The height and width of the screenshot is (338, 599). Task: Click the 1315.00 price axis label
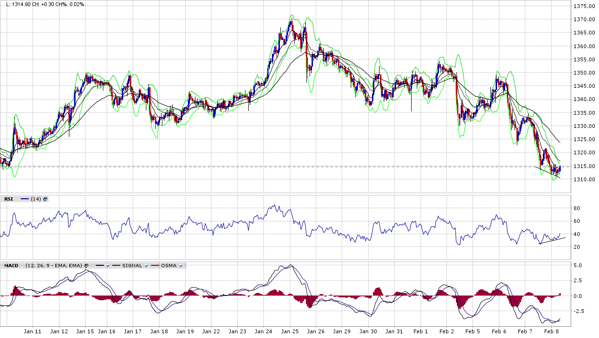pos(584,166)
